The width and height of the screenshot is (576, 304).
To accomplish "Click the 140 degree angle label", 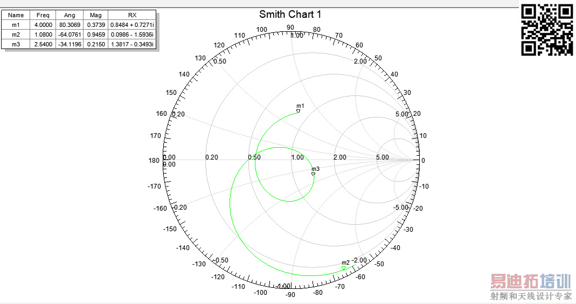I will pyautogui.click(x=184, y=74).
